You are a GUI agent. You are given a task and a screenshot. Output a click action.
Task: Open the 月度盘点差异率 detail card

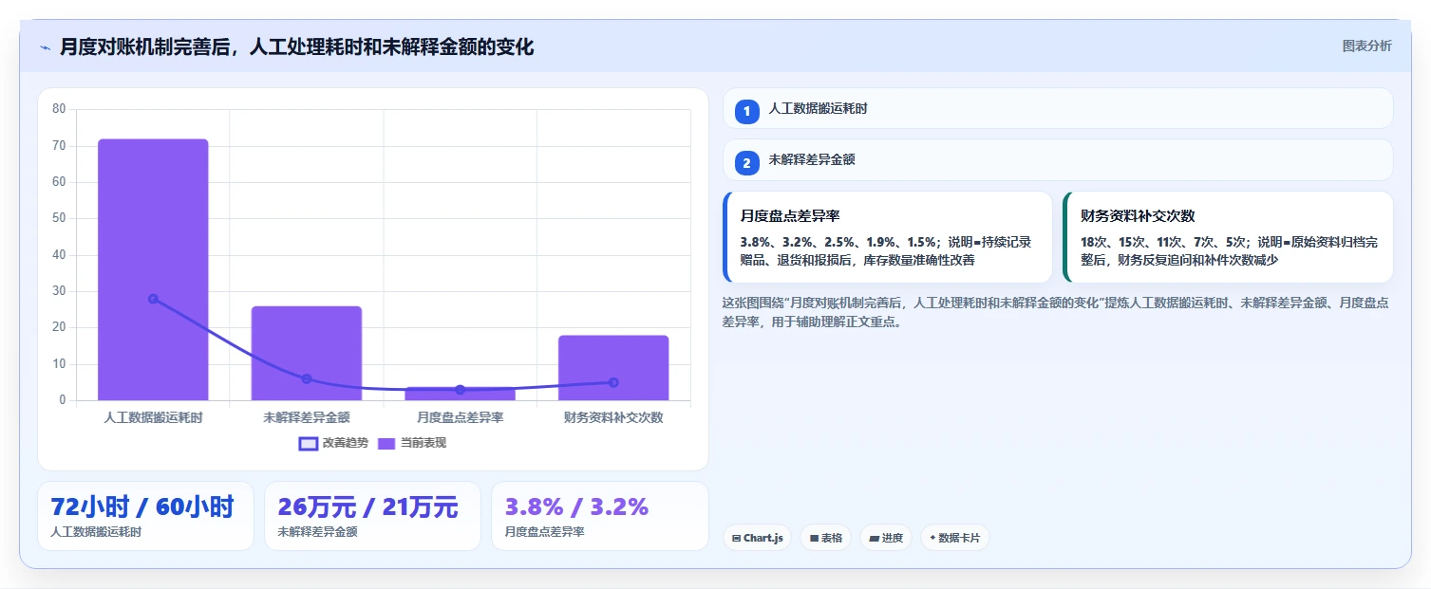[888, 237]
